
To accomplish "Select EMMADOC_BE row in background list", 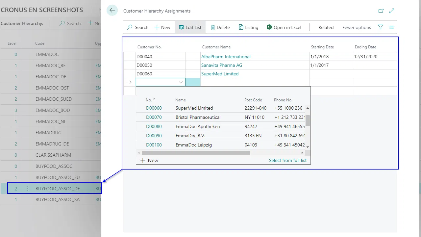I will pos(51,66).
